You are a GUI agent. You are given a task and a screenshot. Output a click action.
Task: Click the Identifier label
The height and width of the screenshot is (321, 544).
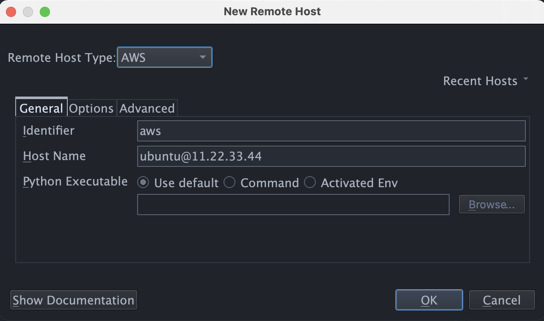tap(49, 130)
